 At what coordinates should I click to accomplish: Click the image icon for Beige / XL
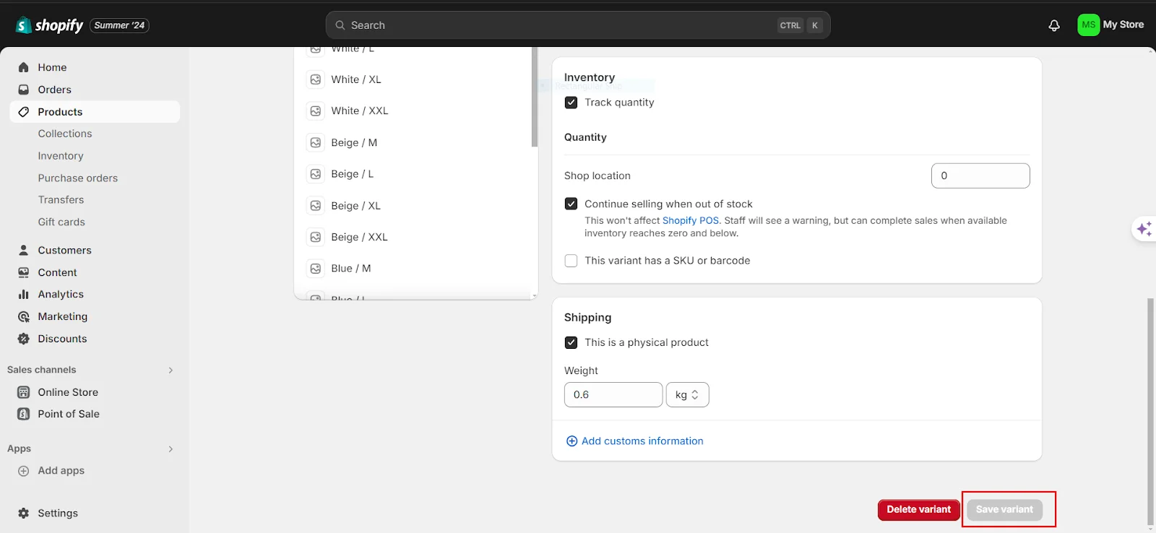(x=316, y=206)
